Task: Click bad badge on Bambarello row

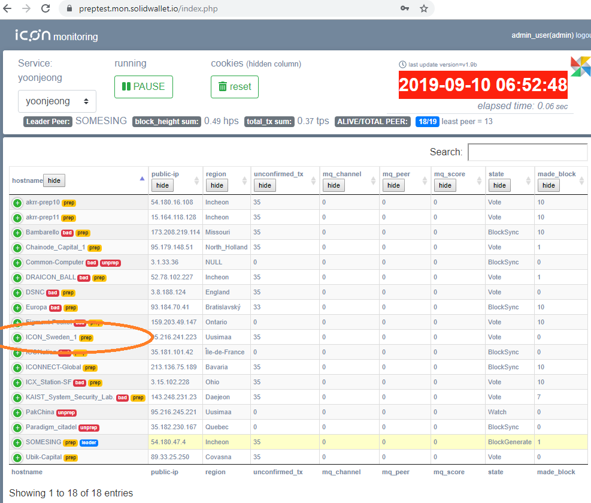Action: click(67, 233)
